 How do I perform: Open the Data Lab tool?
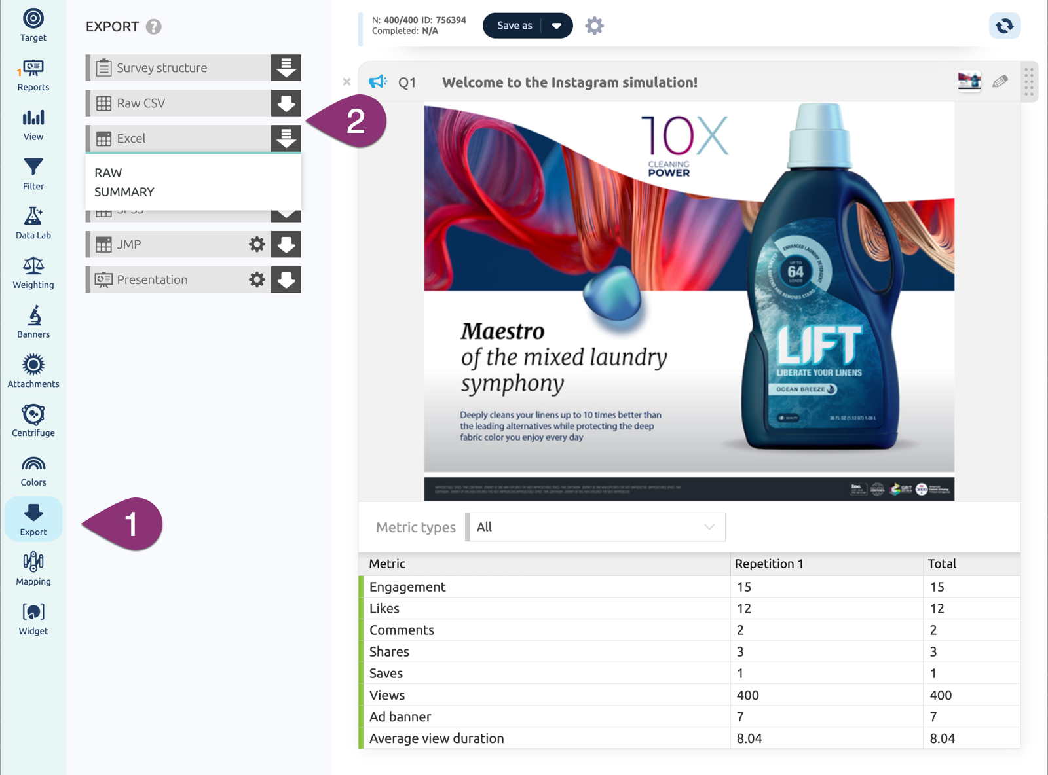pos(33,223)
